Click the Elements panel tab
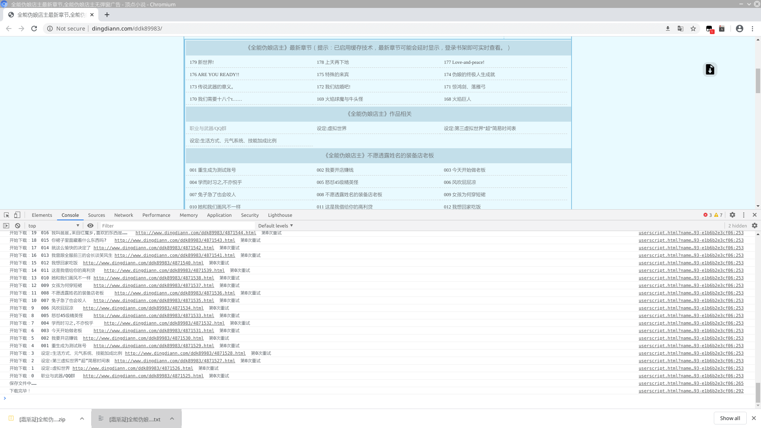 click(x=42, y=215)
